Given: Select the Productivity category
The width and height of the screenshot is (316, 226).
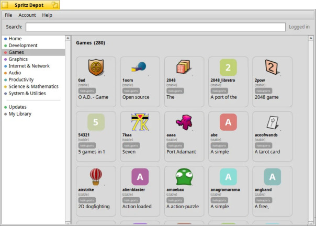Looking at the screenshot, I should (33, 80).
